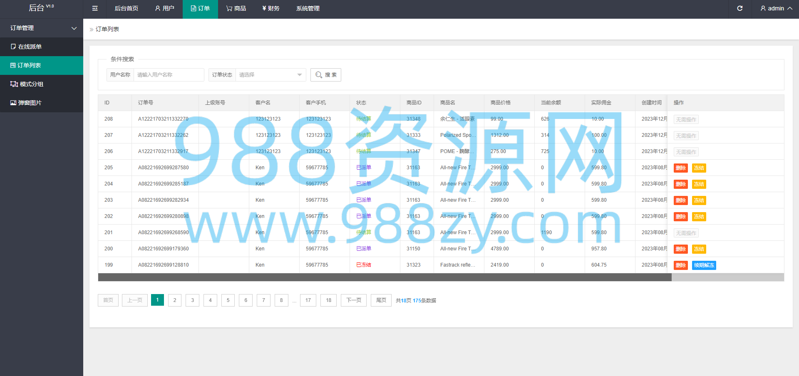Click 删除 for order 205
The width and height of the screenshot is (799, 376).
pyautogui.click(x=681, y=168)
